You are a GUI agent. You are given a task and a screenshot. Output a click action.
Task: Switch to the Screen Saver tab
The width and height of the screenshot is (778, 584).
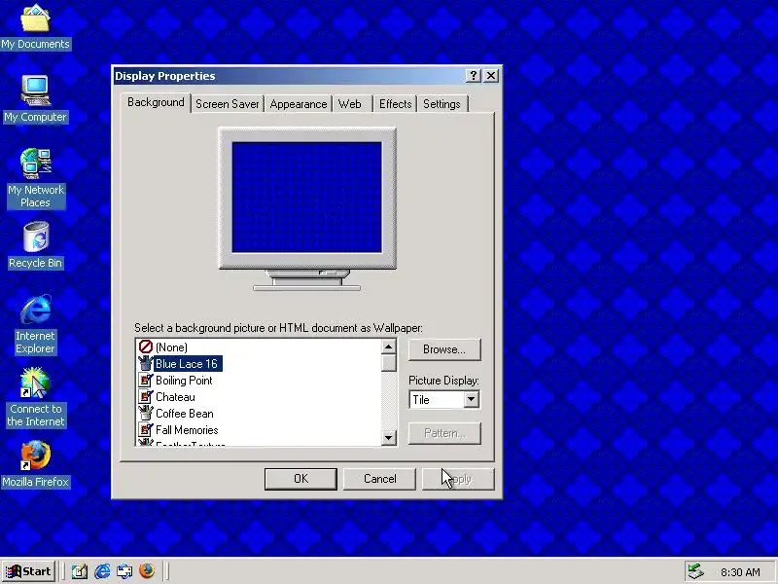[x=228, y=104]
